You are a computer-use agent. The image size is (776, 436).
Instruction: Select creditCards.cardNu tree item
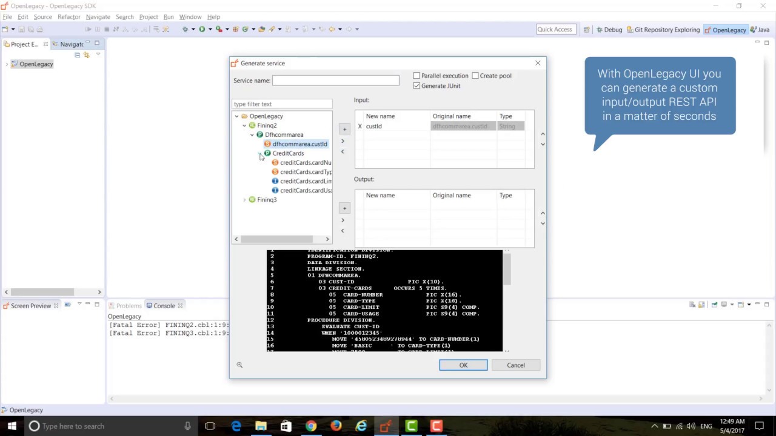301,163
